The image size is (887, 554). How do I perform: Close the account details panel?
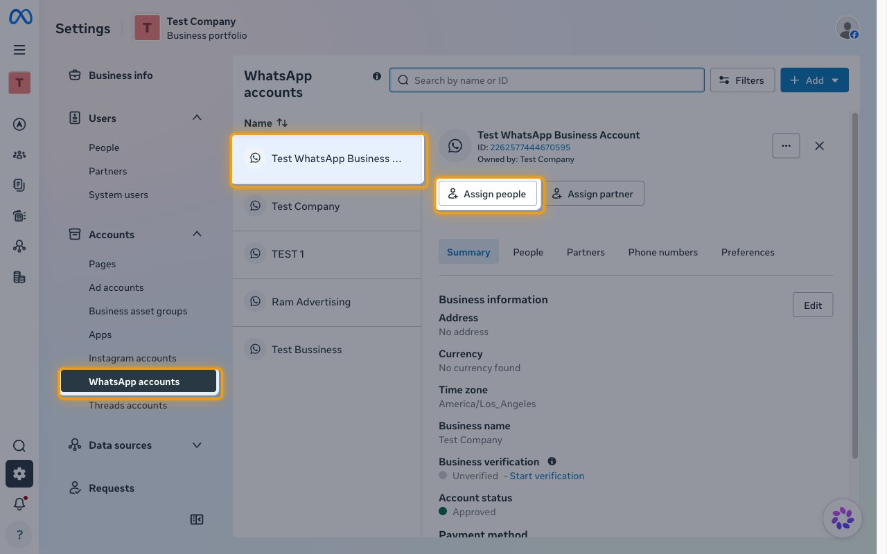(x=819, y=146)
